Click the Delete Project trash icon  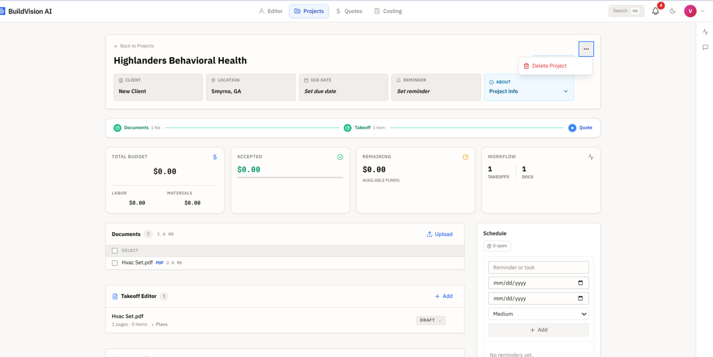point(526,66)
